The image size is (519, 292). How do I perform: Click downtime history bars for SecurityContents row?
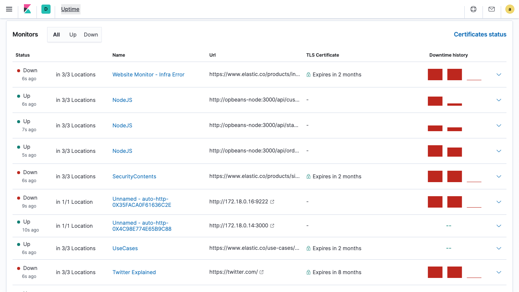pos(454,176)
